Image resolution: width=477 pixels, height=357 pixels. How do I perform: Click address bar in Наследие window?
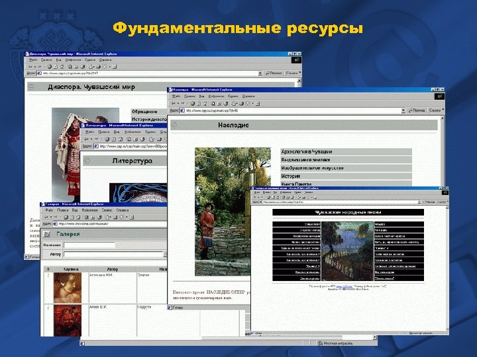(293, 110)
